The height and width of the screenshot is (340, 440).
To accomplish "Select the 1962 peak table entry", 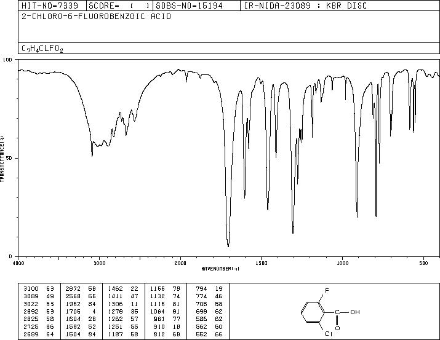I will coord(81,304).
